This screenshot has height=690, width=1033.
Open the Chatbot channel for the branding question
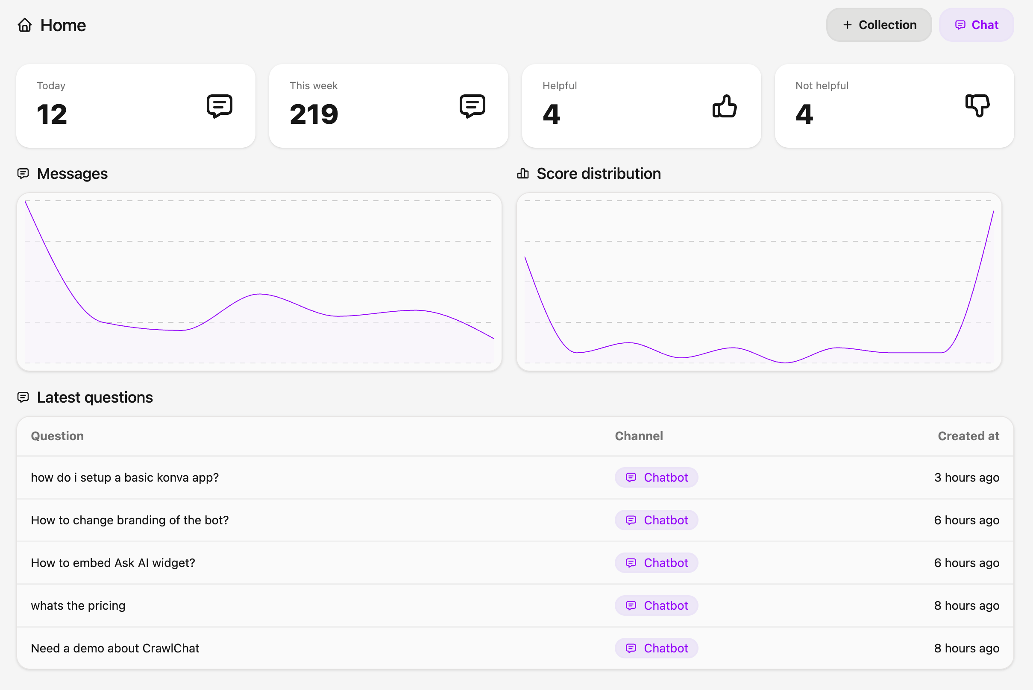(656, 520)
